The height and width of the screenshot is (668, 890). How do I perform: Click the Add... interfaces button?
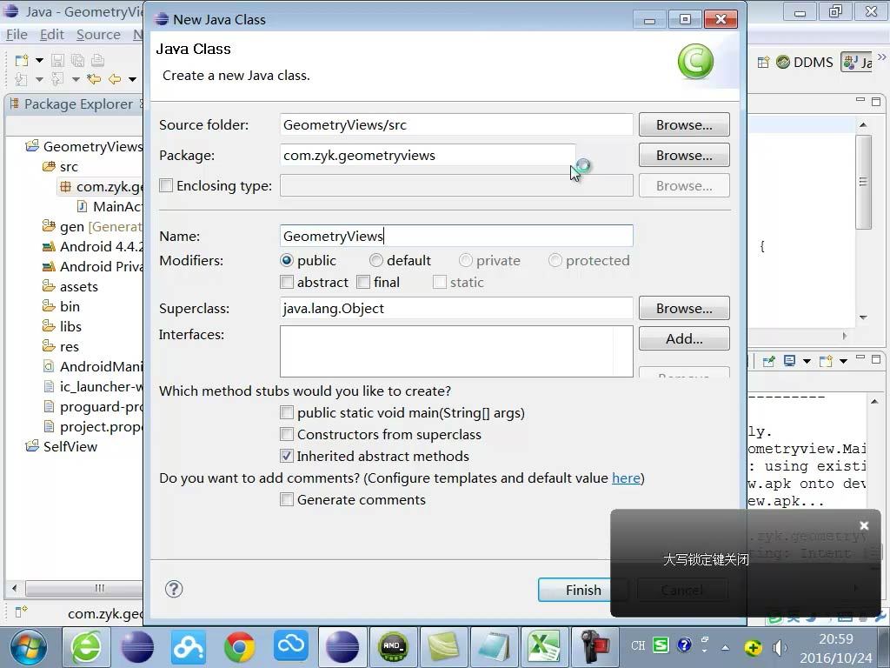tap(684, 338)
